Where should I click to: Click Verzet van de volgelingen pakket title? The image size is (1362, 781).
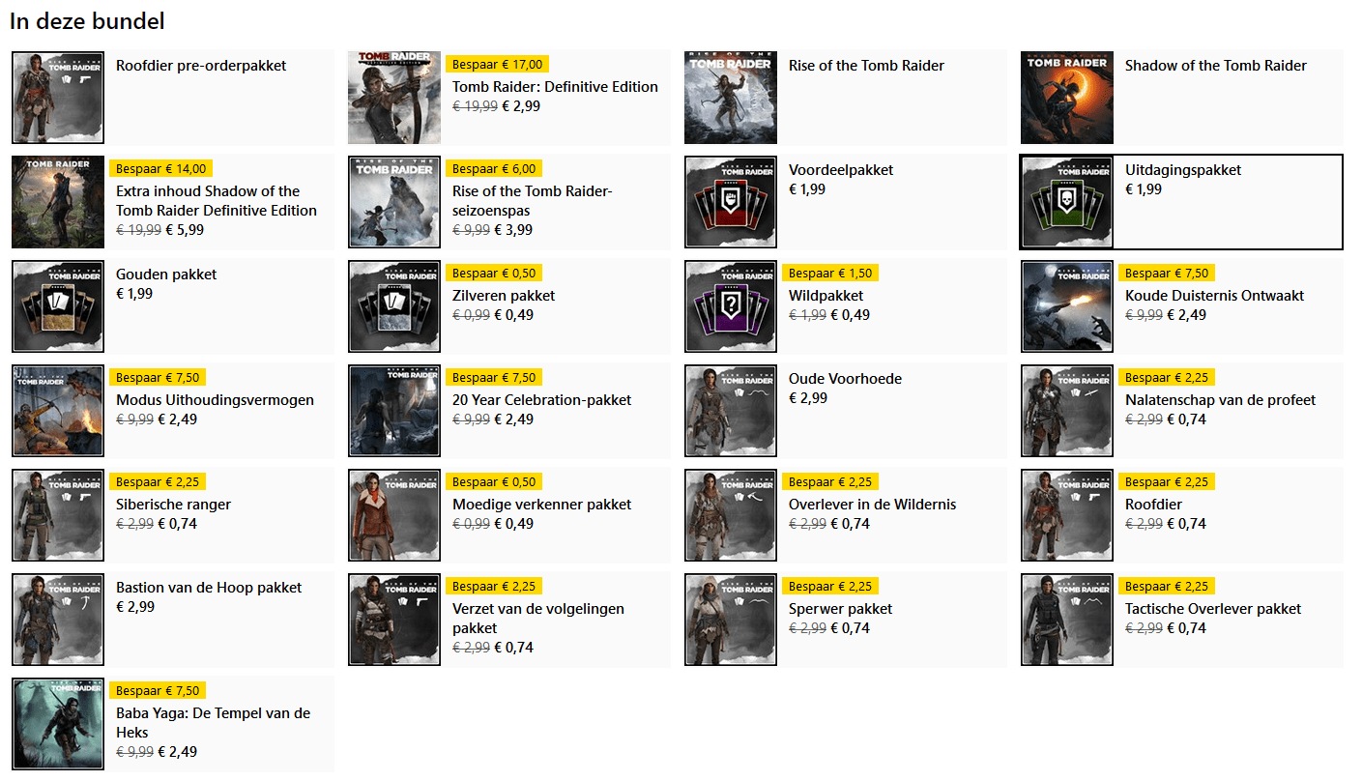click(x=538, y=619)
